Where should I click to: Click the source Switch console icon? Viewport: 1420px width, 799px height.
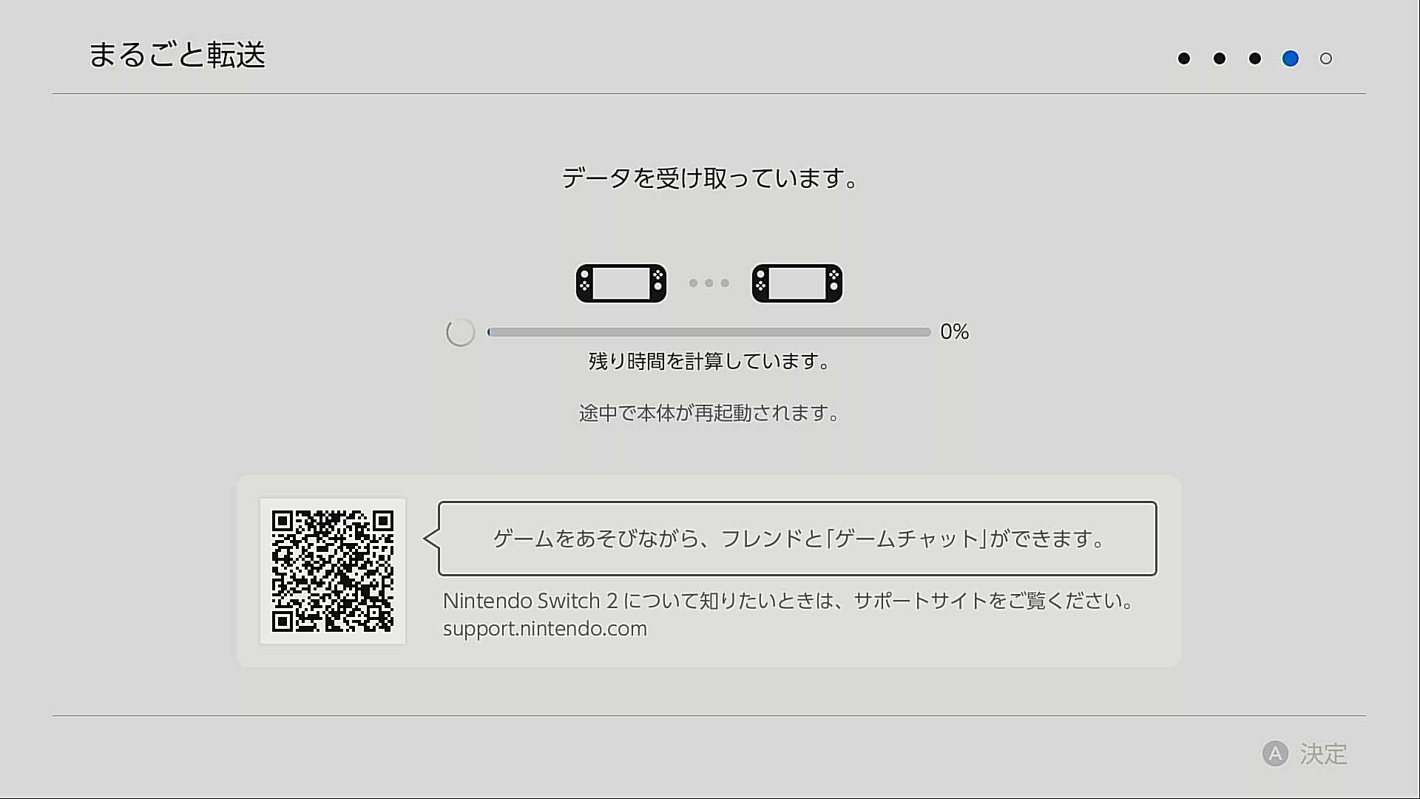click(621, 283)
